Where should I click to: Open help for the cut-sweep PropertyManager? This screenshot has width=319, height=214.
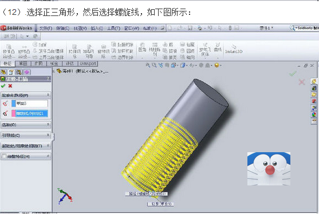[48, 78]
